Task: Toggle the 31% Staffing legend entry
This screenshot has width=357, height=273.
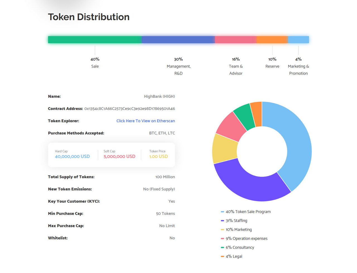Action: click(234, 221)
